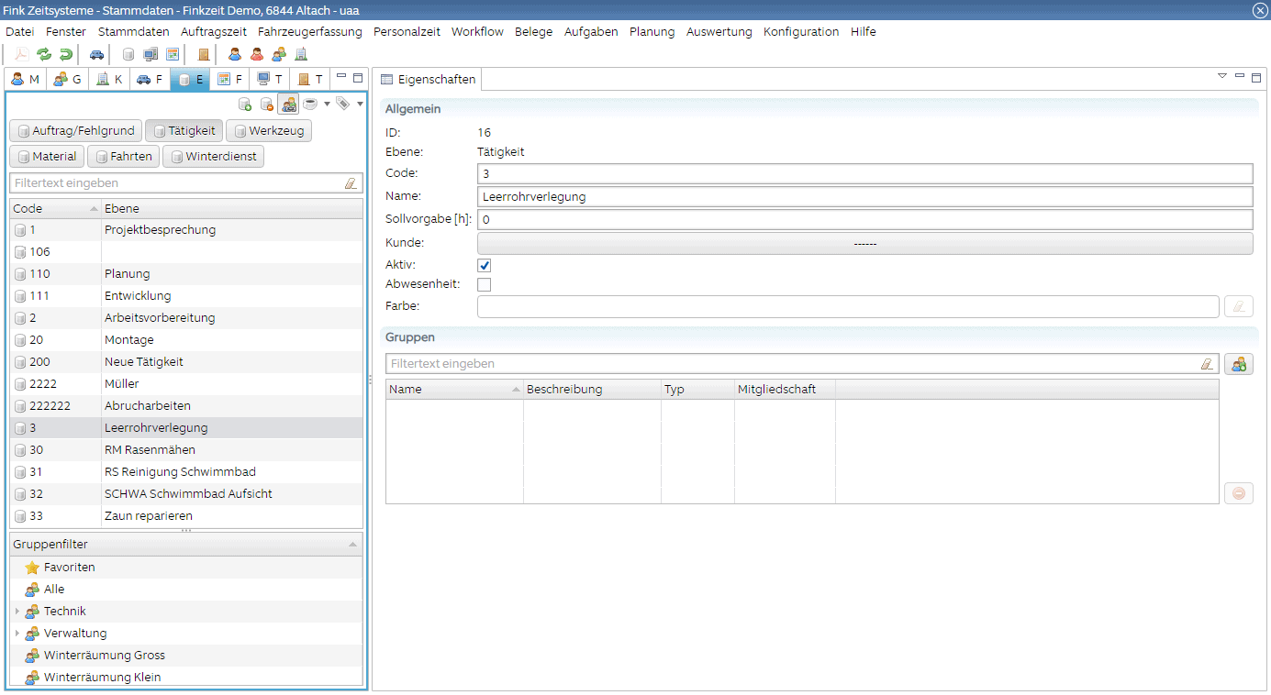Screen dimensions: 1271x695
Task: Click the two-person group toolbar icon
Action: pos(279,54)
